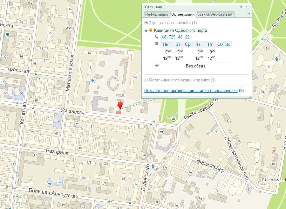Click the graduation cap icon near building 2Б
286x209 pixels.
pyautogui.click(x=50, y=184)
